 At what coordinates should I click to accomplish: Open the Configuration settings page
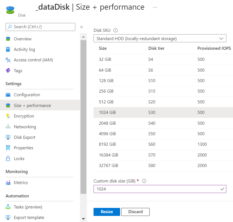27,95
